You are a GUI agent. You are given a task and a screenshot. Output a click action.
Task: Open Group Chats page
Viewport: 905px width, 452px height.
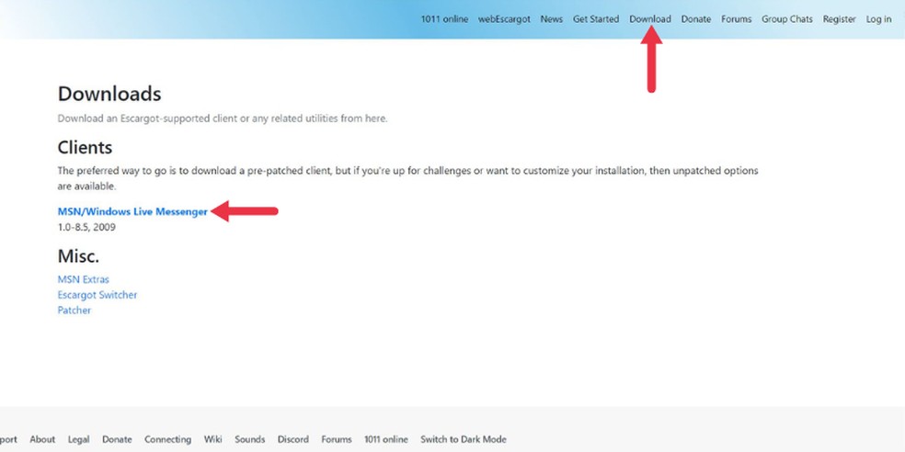pos(786,19)
